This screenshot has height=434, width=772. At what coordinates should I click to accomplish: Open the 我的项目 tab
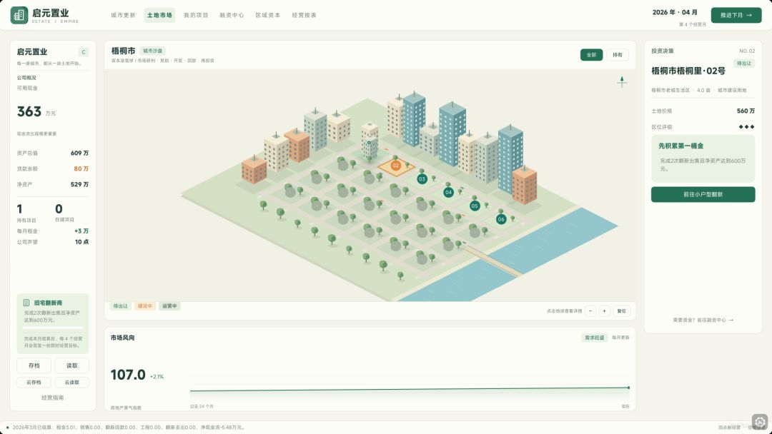[196, 15]
